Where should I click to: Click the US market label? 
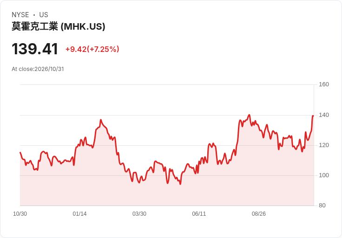pos(44,15)
